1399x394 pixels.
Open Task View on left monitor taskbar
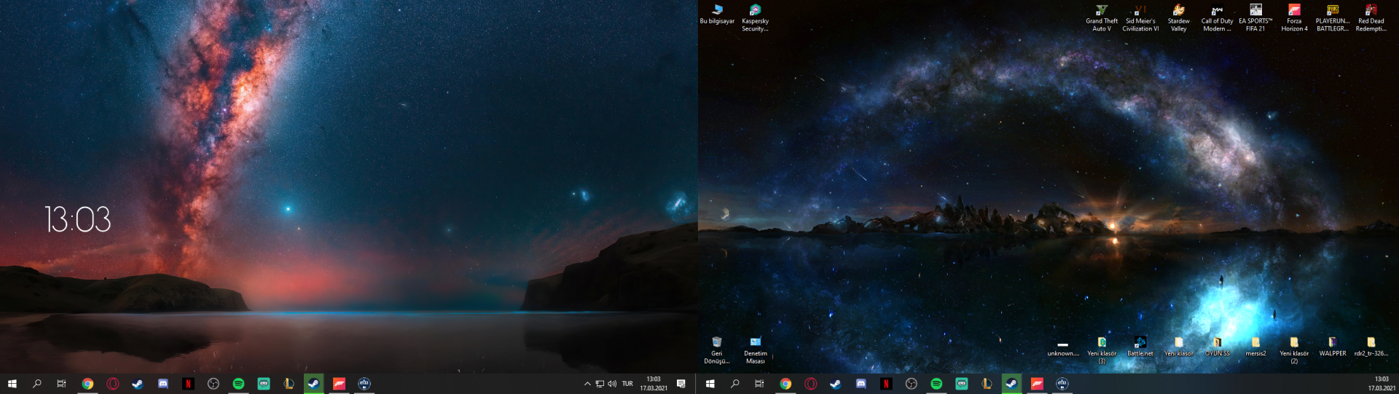coord(62,384)
